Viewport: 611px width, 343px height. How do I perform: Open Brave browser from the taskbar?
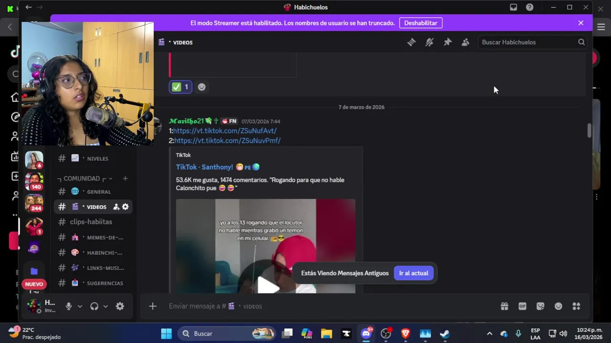(x=405, y=333)
